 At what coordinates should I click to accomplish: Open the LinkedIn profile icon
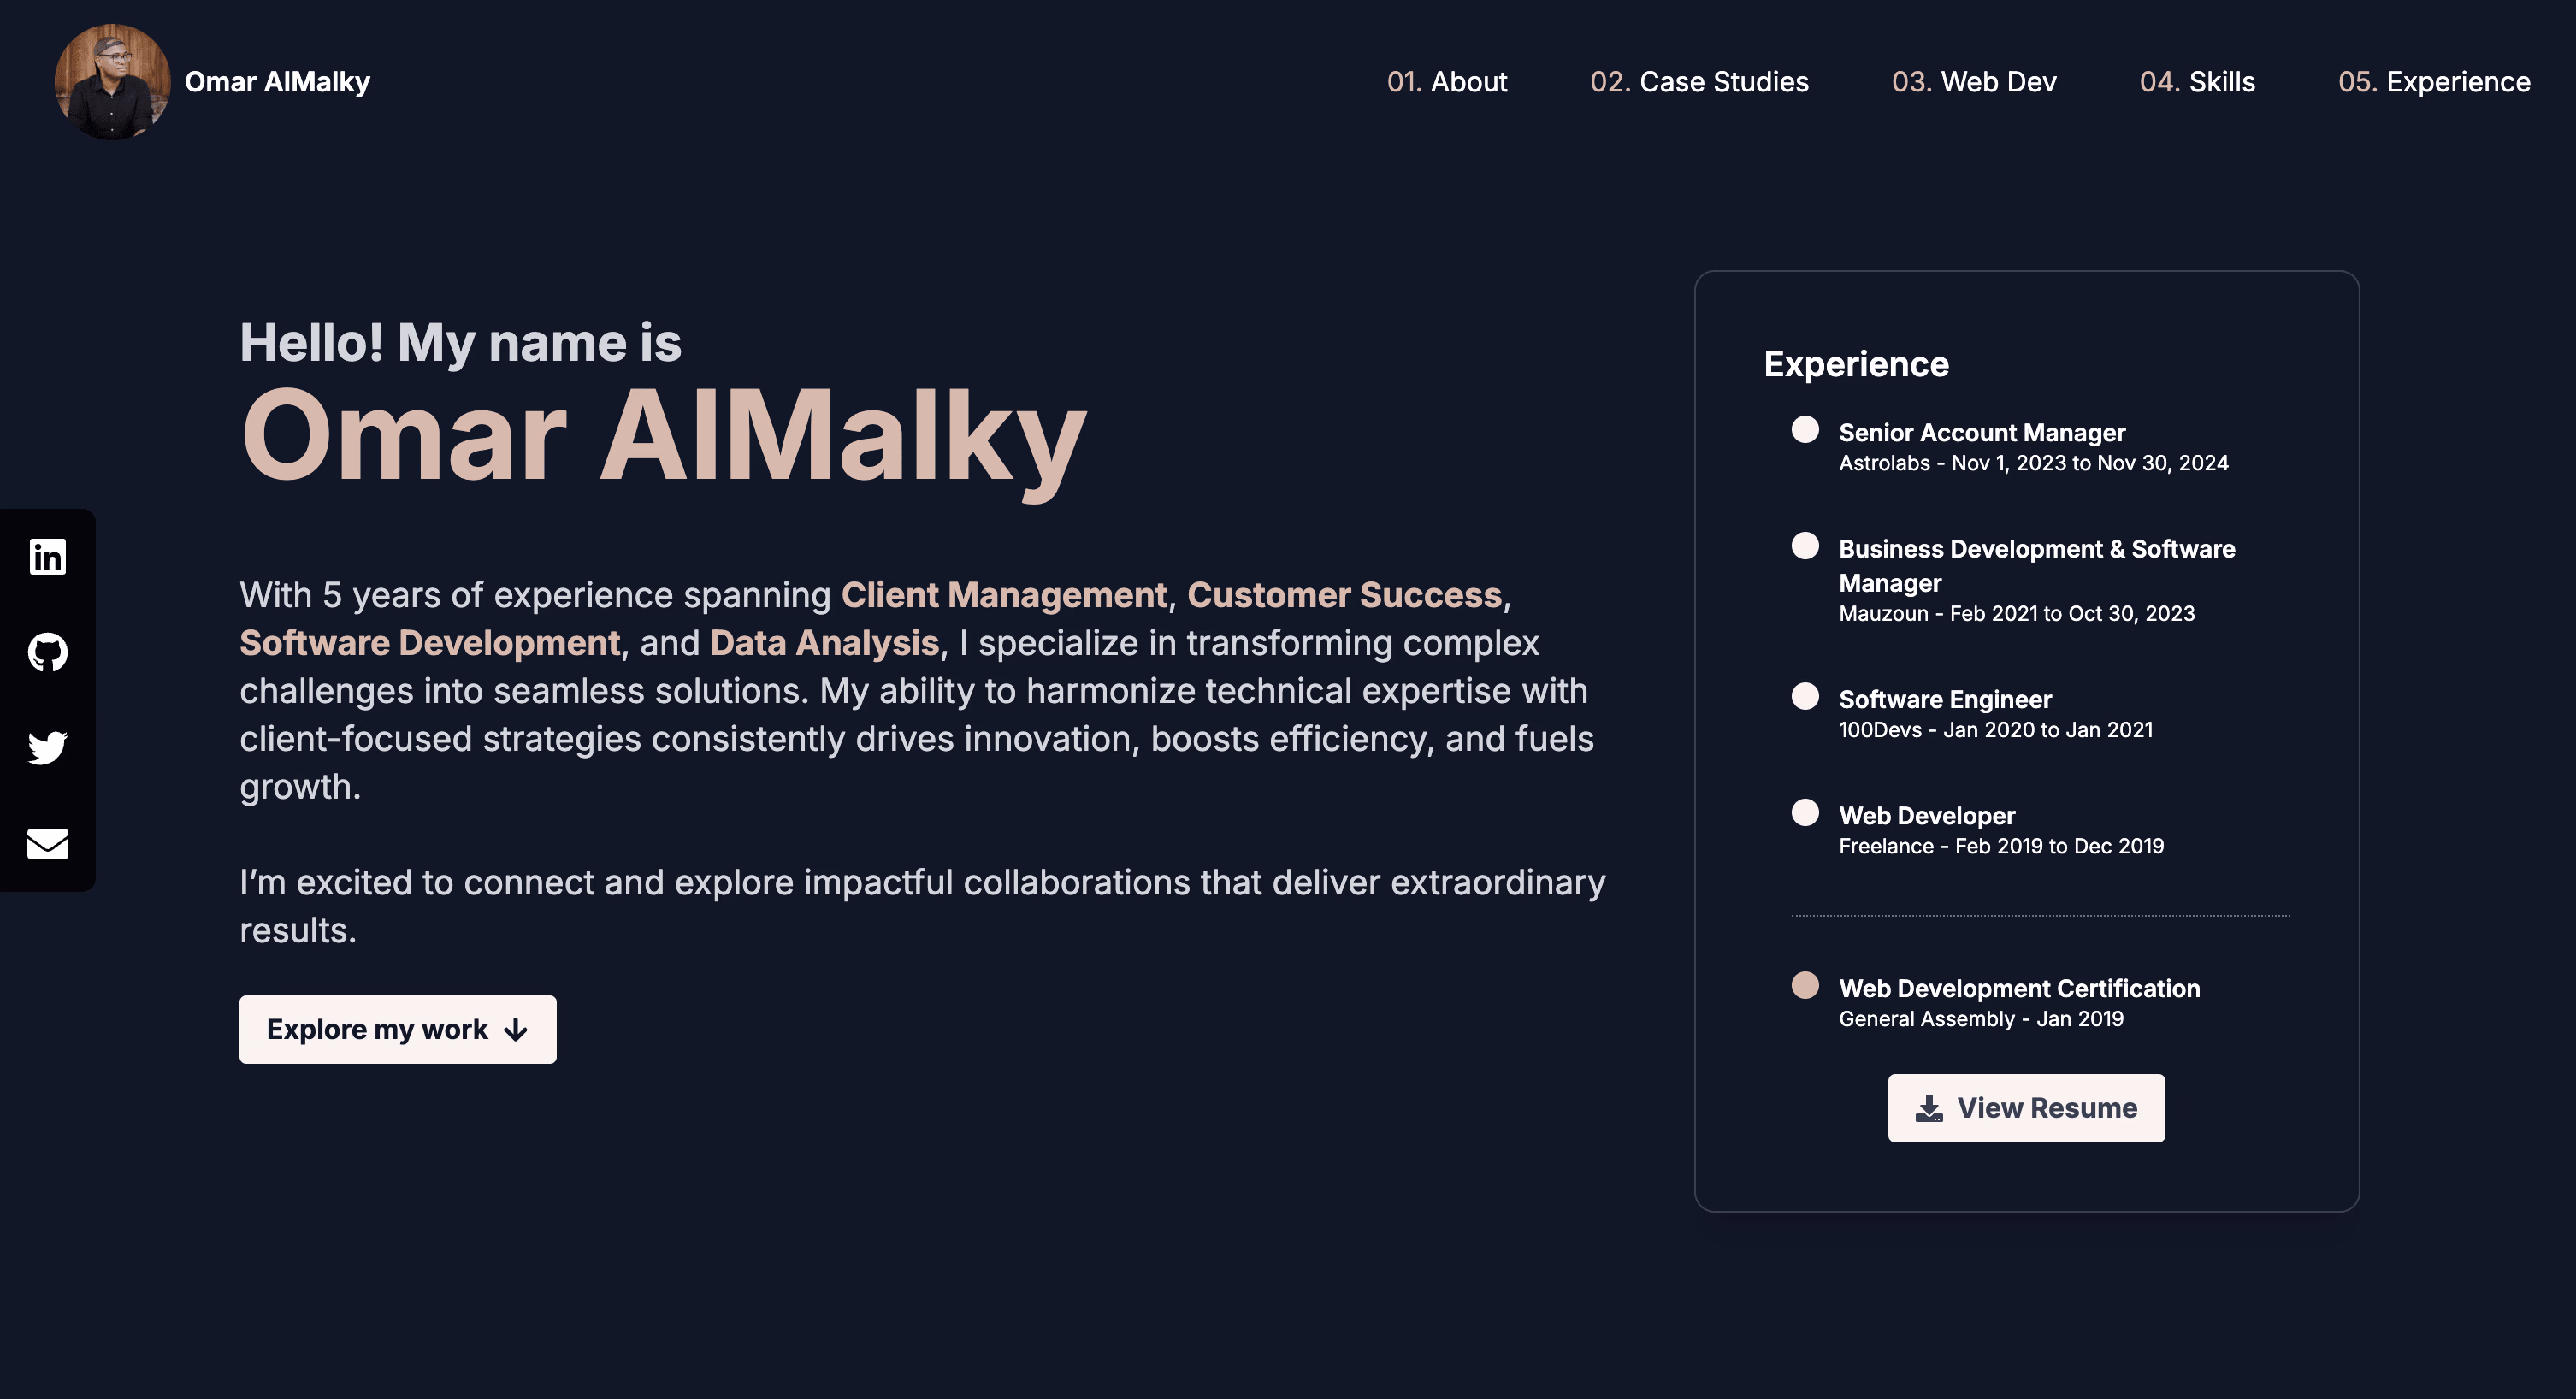[x=47, y=557]
